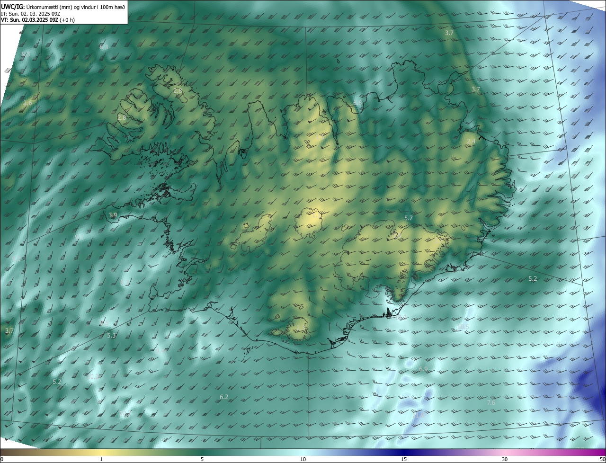Viewport: 606px width, 463px height.
Task: Click the 5.3 value label on the map
Action: click(x=112, y=335)
